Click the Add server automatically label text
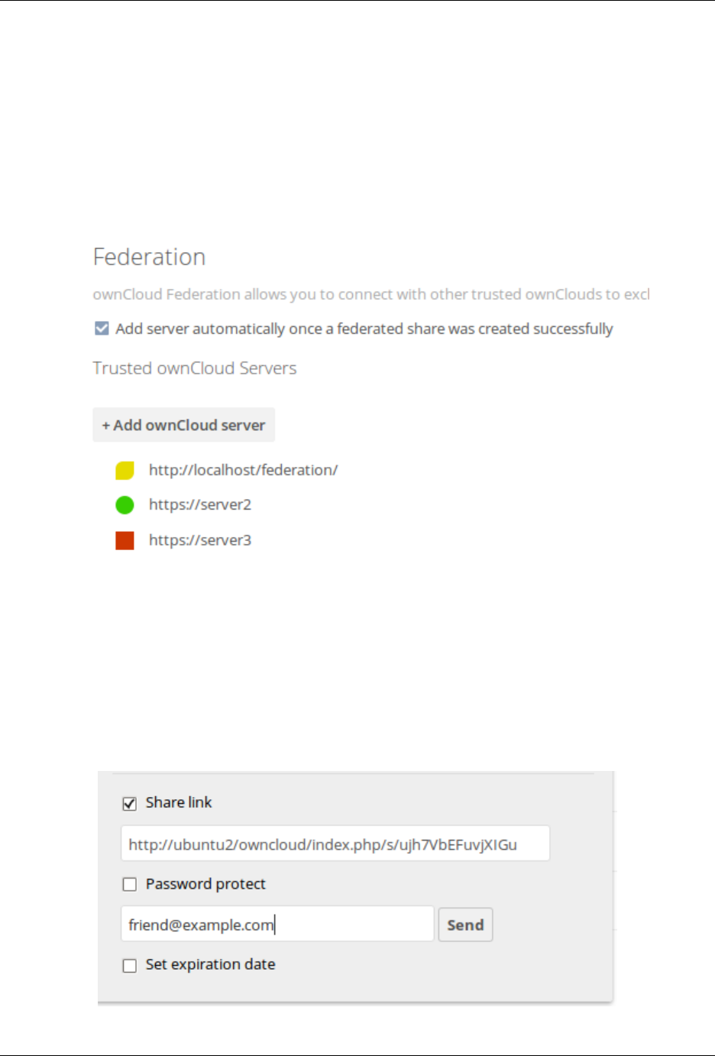The height and width of the screenshot is (1056, 715). 364,329
